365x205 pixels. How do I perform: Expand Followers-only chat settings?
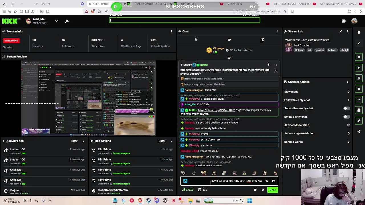tap(348, 100)
